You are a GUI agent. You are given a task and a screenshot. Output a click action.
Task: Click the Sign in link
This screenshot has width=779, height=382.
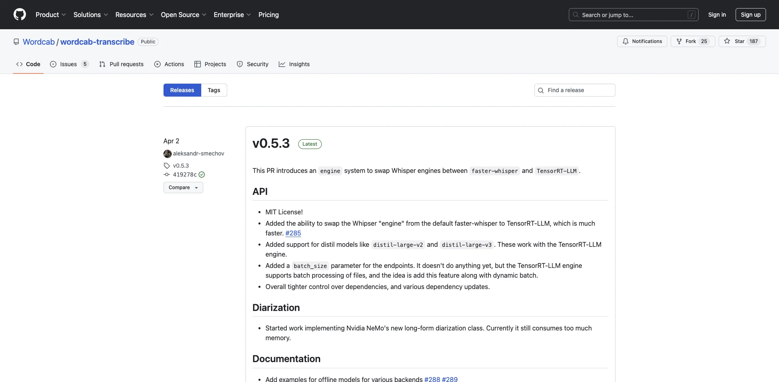pyautogui.click(x=717, y=15)
